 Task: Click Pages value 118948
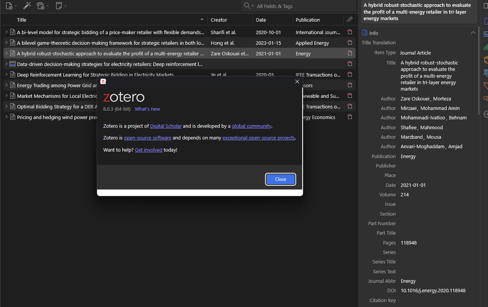tap(408, 243)
